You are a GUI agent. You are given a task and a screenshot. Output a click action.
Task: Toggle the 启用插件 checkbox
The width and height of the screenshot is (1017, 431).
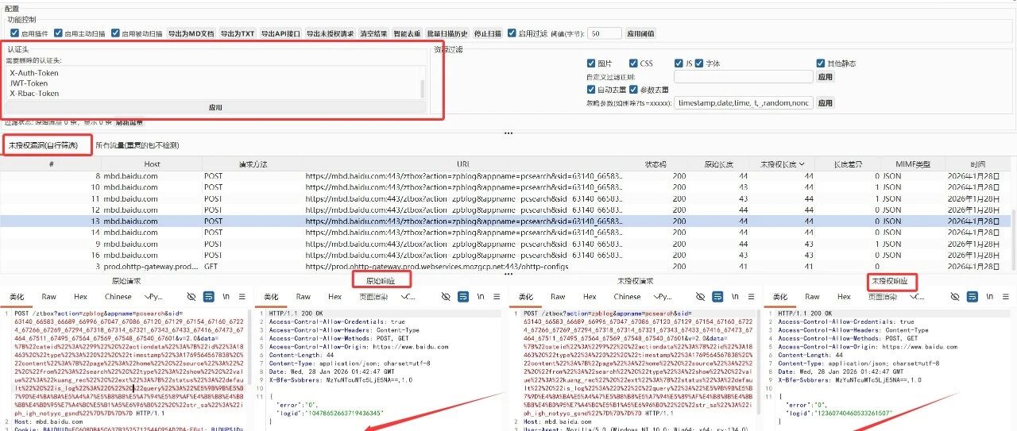14,33
